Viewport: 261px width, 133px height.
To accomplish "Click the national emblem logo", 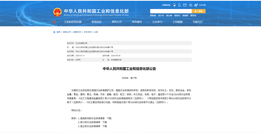I will [57, 12].
